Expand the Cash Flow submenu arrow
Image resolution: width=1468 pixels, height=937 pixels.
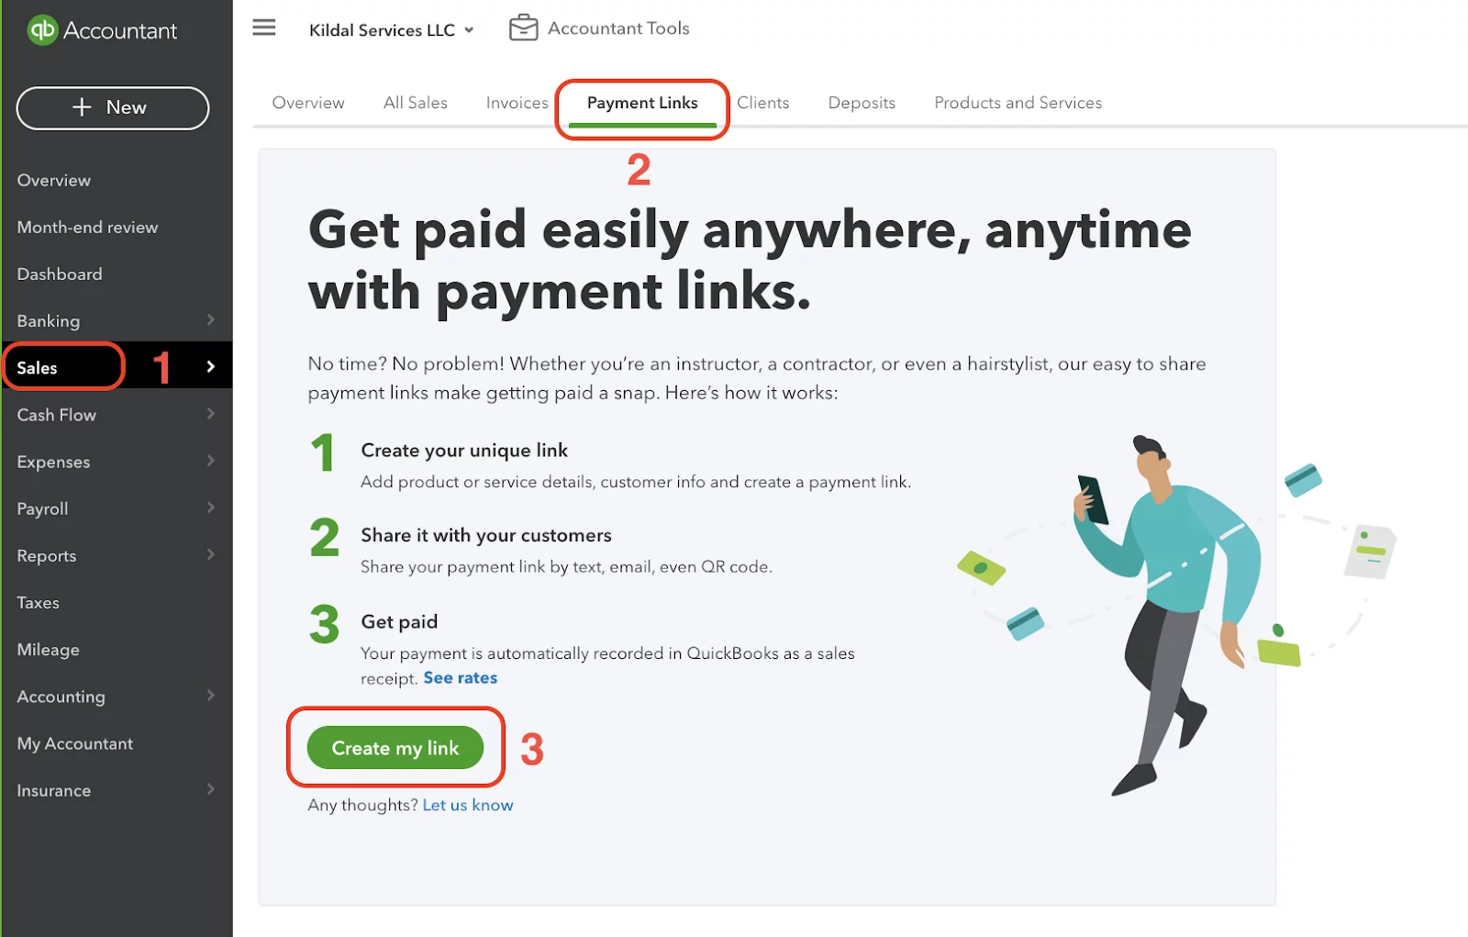tap(211, 414)
